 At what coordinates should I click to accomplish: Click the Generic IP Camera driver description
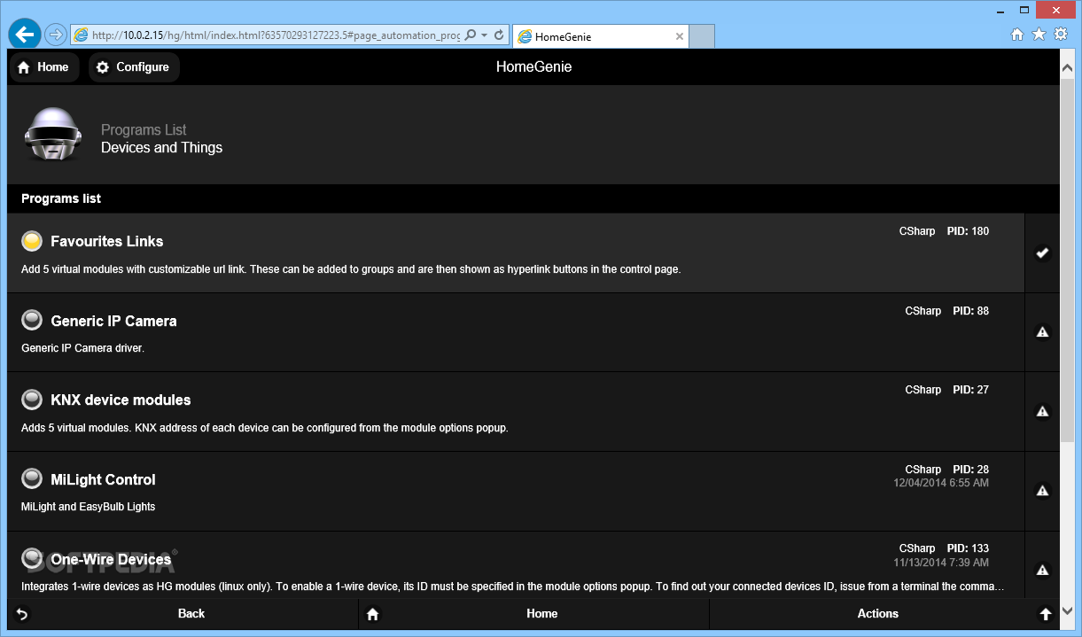tap(82, 348)
